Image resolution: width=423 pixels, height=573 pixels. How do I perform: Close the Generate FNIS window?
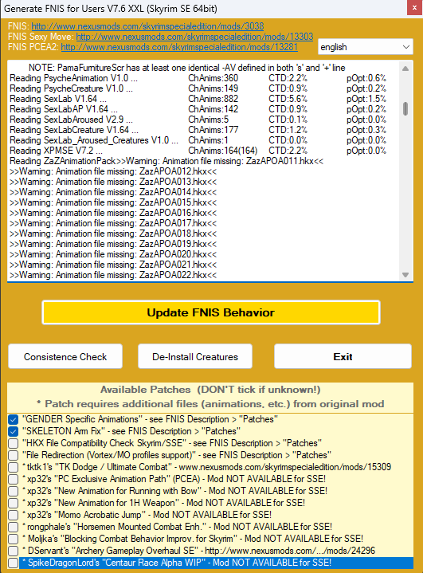pyautogui.click(x=414, y=7)
